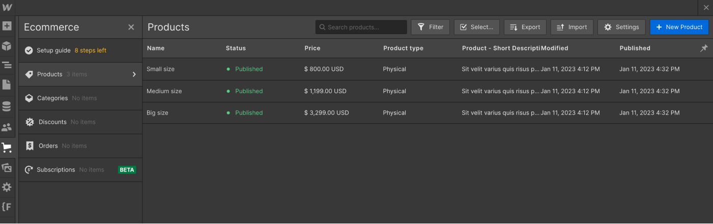Open the CMS Collections database icon
This screenshot has height=224, width=713.
tap(7, 106)
